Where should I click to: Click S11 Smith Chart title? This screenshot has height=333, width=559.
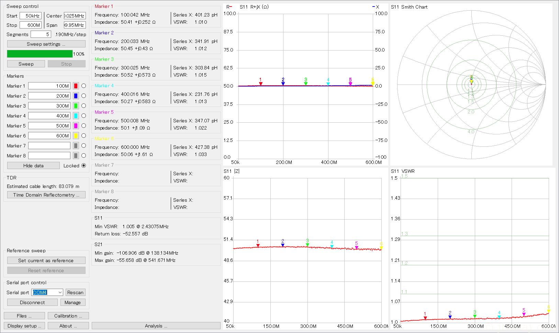tap(409, 7)
